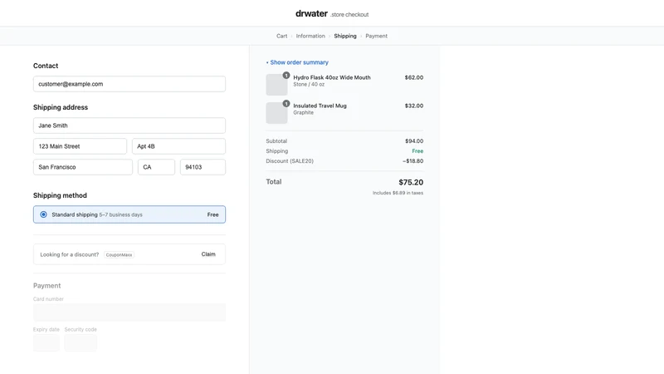The height and width of the screenshot is (374, 664).
Task: Click the Hydro Flask product thumbnail
Action: [276, 85]
